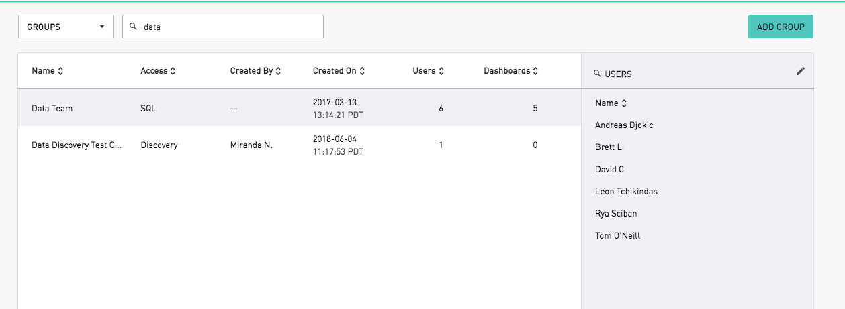
Task: Sort by the Created By column arrows
Action: pos(278,71)
